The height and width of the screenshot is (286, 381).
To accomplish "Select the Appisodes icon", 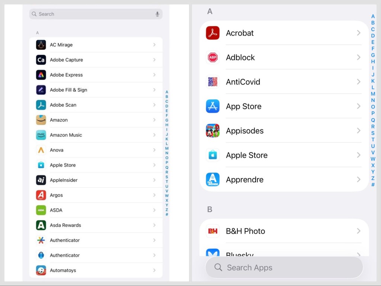I will pos(213,131).
